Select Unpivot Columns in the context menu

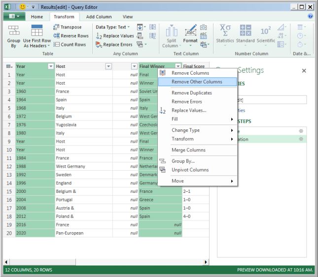click(190, 170)
